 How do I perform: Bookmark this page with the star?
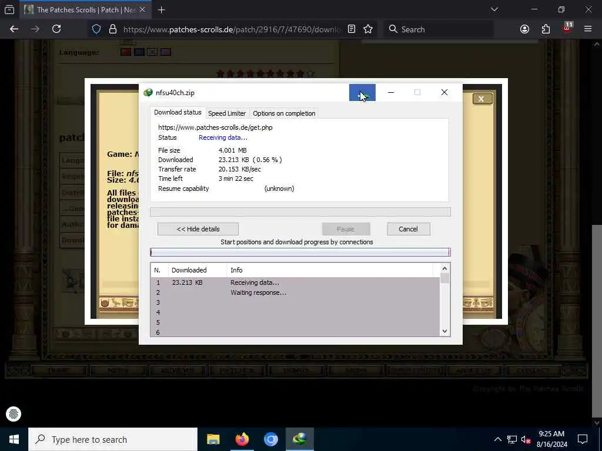pyautogui.click(x=368, y=29)
